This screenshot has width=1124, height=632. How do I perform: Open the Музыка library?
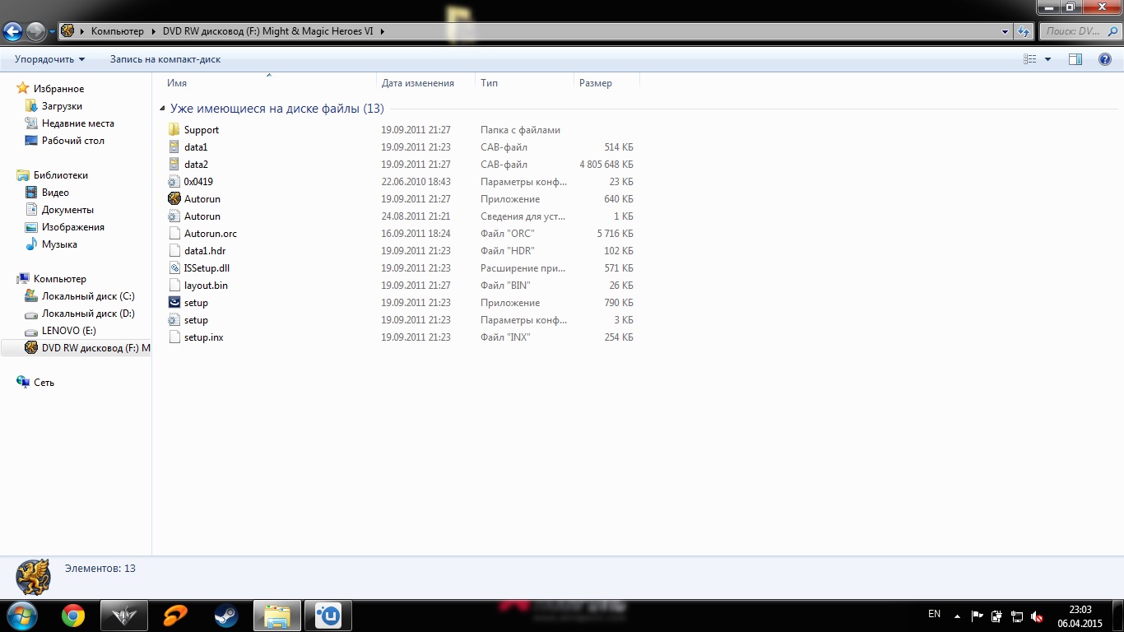pos(59,244)
